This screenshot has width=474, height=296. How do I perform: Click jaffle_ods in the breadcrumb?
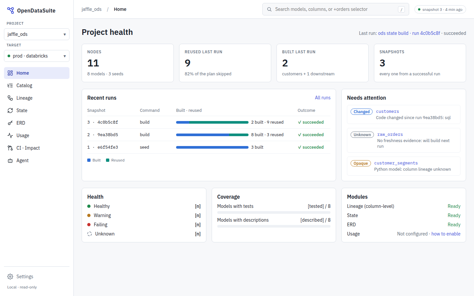click(x=92, y=9)
